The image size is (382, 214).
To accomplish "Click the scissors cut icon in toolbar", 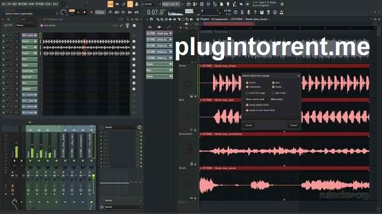I will click(242, 12).
